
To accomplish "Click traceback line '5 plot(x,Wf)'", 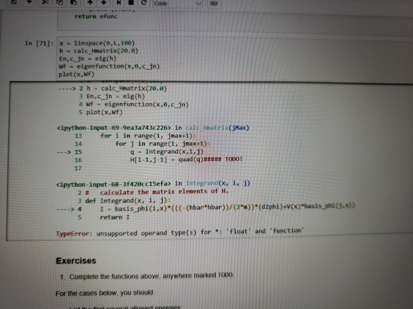I will 101,112.
